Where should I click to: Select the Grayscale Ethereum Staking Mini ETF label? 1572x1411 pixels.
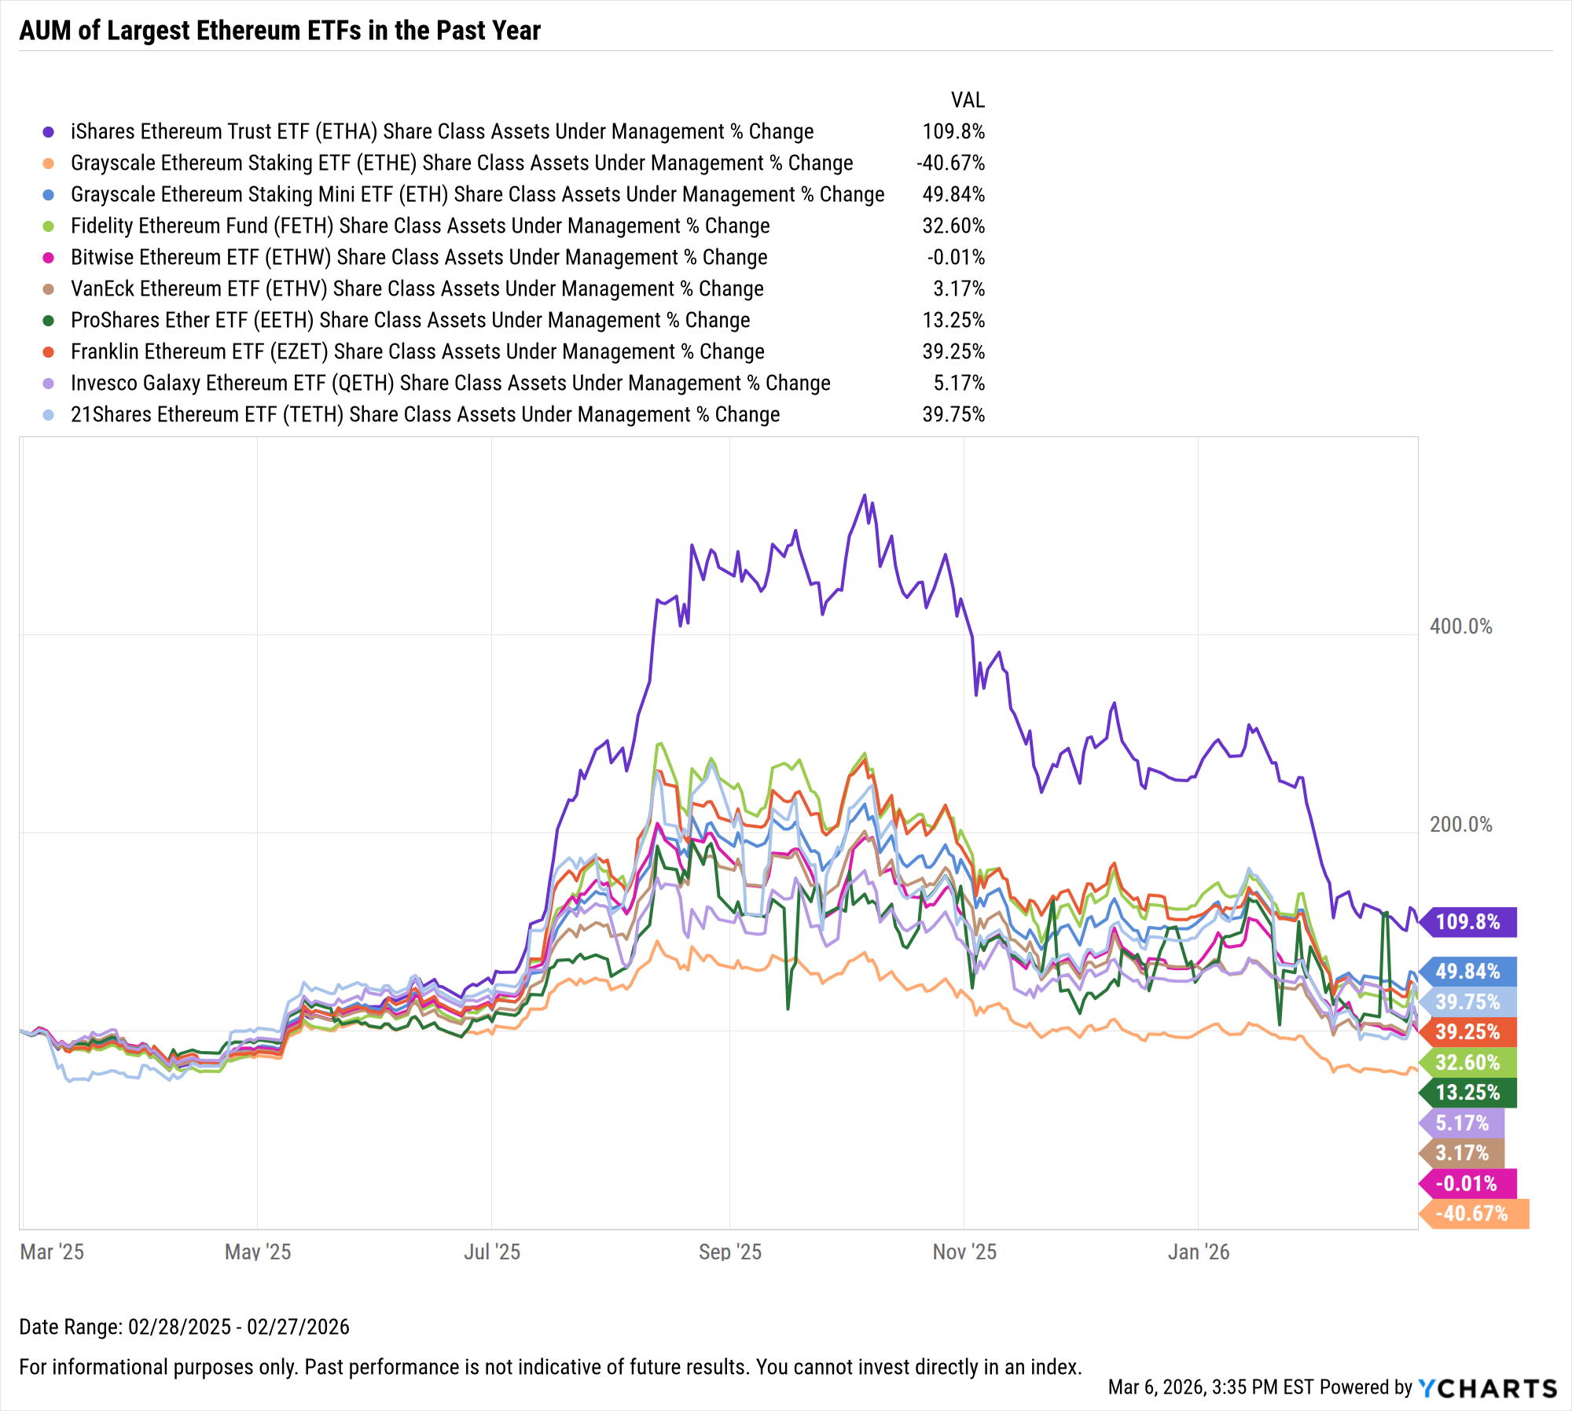click(477, 195)
